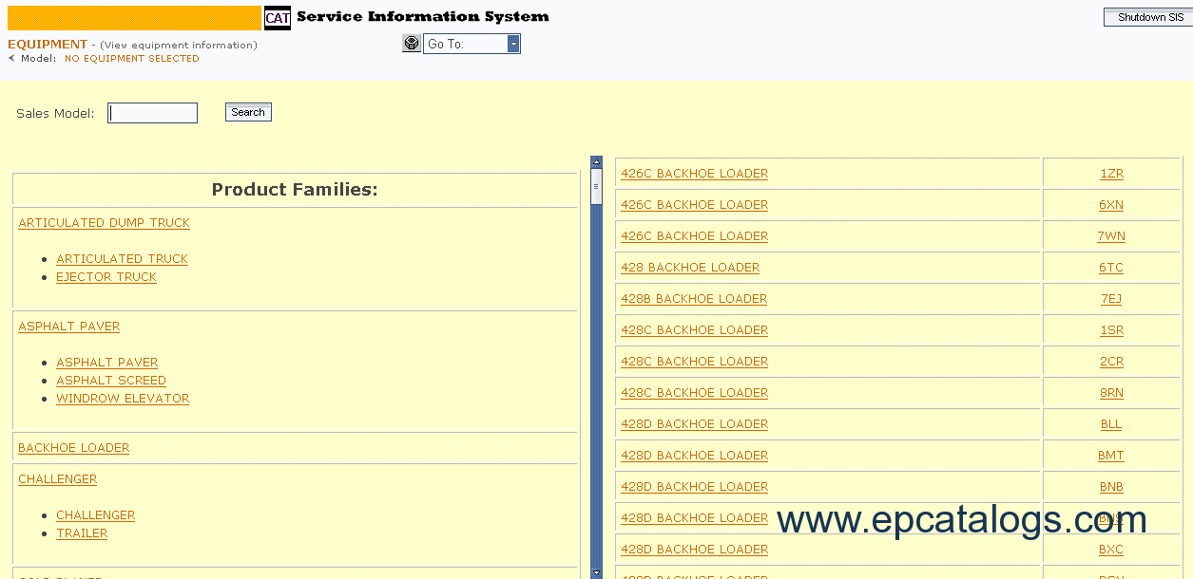This screenshot has height=579, width=1193.
Task: Select the 428B BACKHOE LOADER model
Action: 694,299
